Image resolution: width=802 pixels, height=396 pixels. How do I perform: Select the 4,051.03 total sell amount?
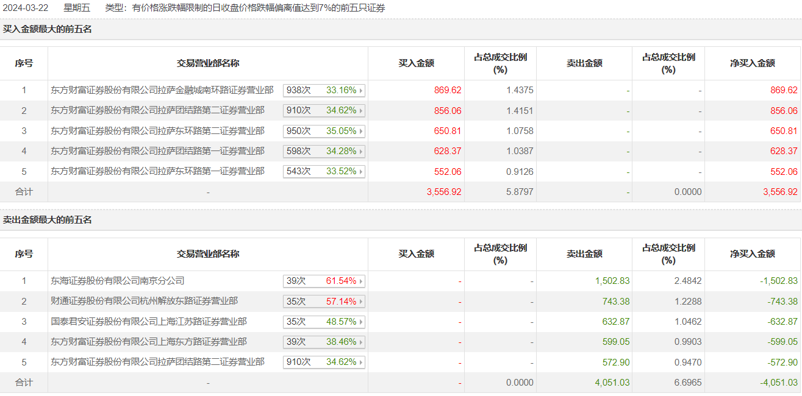pos(612,383)
